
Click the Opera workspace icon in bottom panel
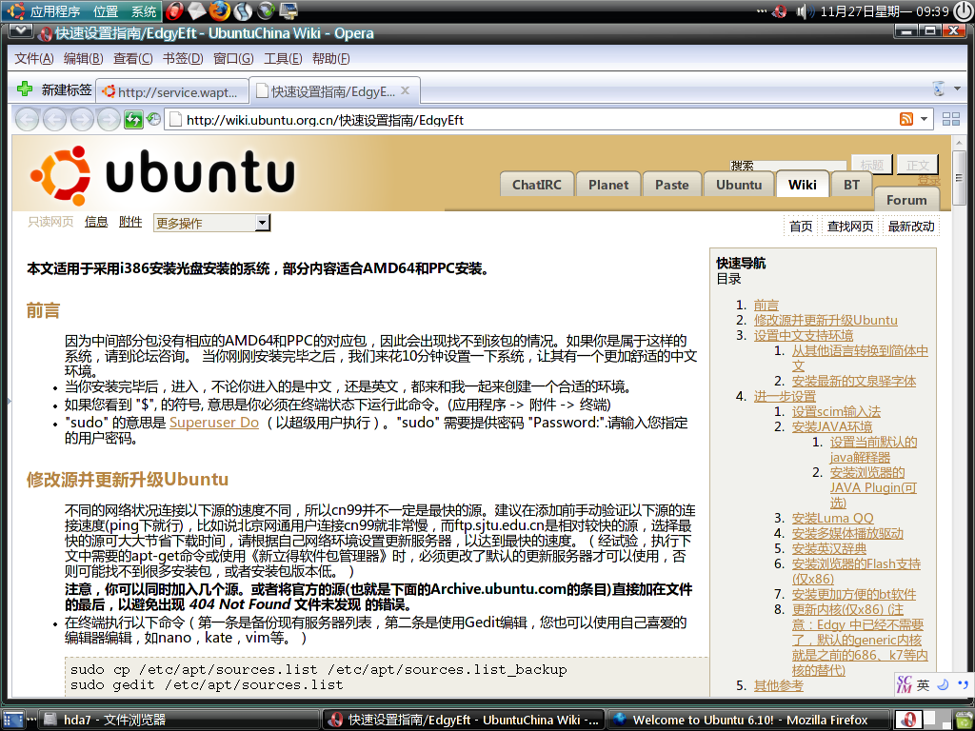pyautogui.click(x=907, y=720)
